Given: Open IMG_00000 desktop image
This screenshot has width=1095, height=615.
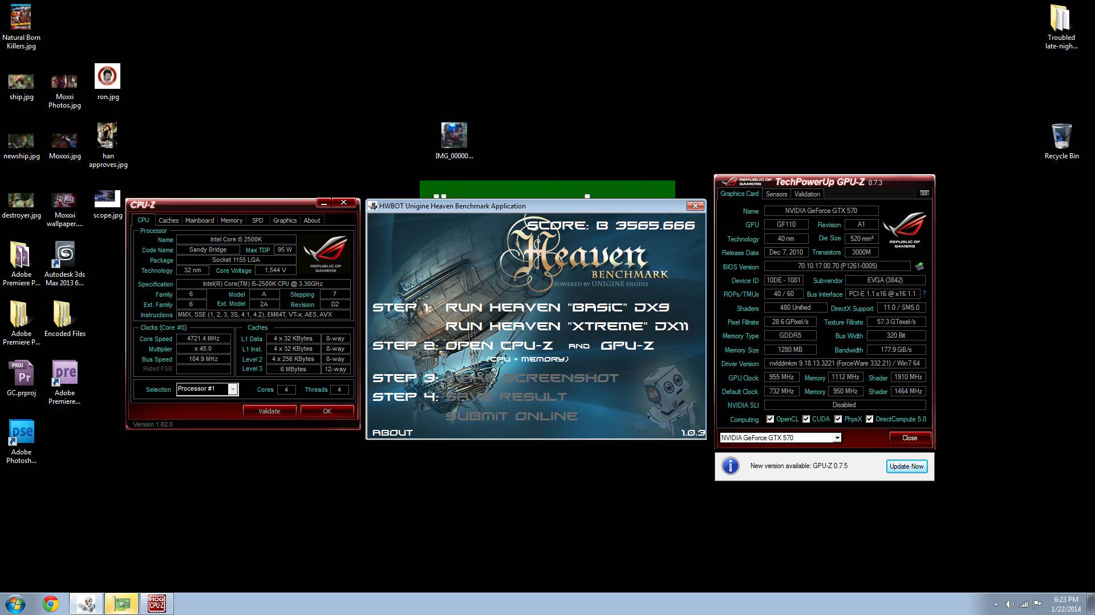Looking at the screenshot, I should pyautogui.click(x=454, y=141).
